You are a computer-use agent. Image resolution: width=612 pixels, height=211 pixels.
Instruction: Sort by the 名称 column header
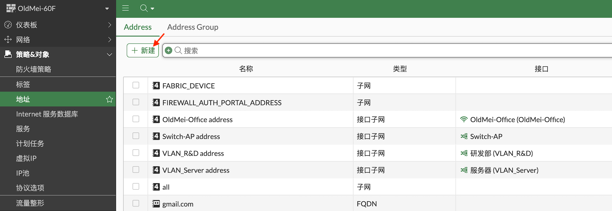(x=246, y=69)
